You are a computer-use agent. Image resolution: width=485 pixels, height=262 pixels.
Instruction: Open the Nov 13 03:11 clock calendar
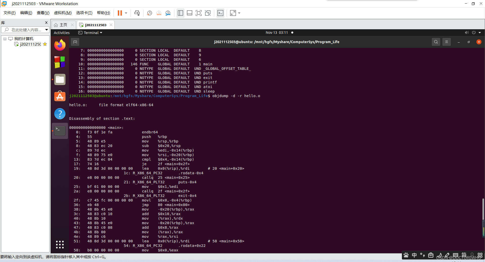[277, 33]
